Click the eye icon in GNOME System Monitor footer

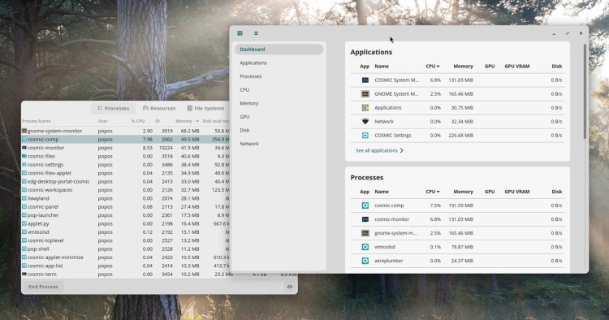[289, 287]
